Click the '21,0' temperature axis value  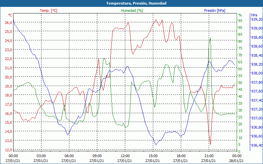tap(9, 68)
